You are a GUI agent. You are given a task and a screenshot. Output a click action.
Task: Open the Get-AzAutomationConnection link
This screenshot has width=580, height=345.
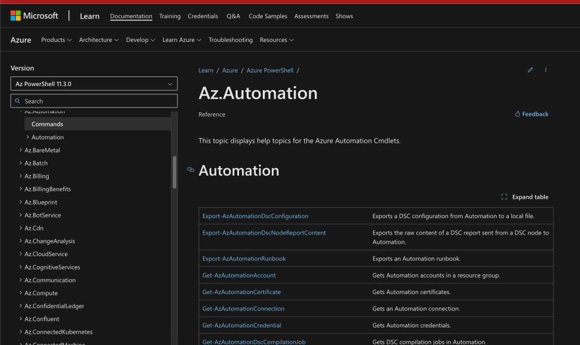(244, 308)
